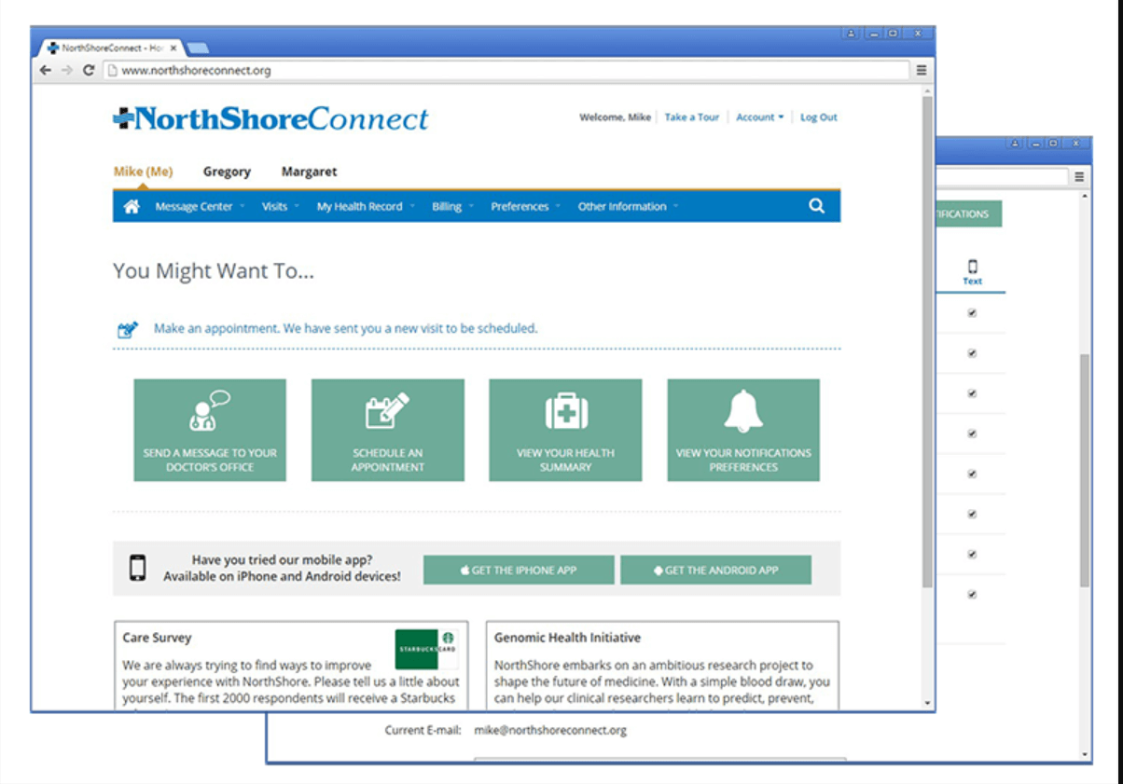Click Get the Android App button
Screen dimensions: 1123x784
(715, 570)
